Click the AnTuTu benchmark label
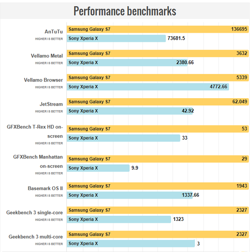This screenshot has height=252, width=250. tap(54, 32)
